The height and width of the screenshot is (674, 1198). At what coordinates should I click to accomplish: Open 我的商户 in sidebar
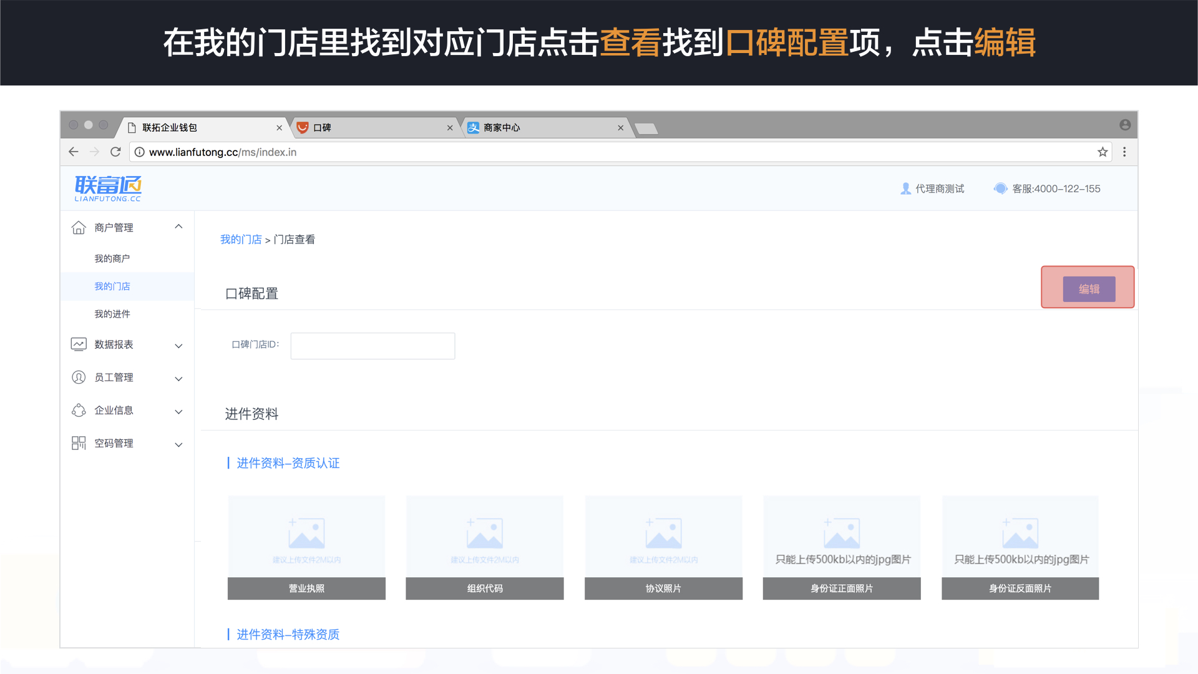(112, 258)
